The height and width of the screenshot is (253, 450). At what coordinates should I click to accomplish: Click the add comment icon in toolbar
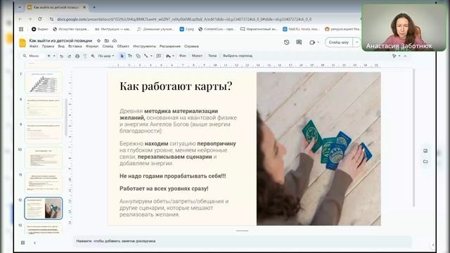pos(159,56)
